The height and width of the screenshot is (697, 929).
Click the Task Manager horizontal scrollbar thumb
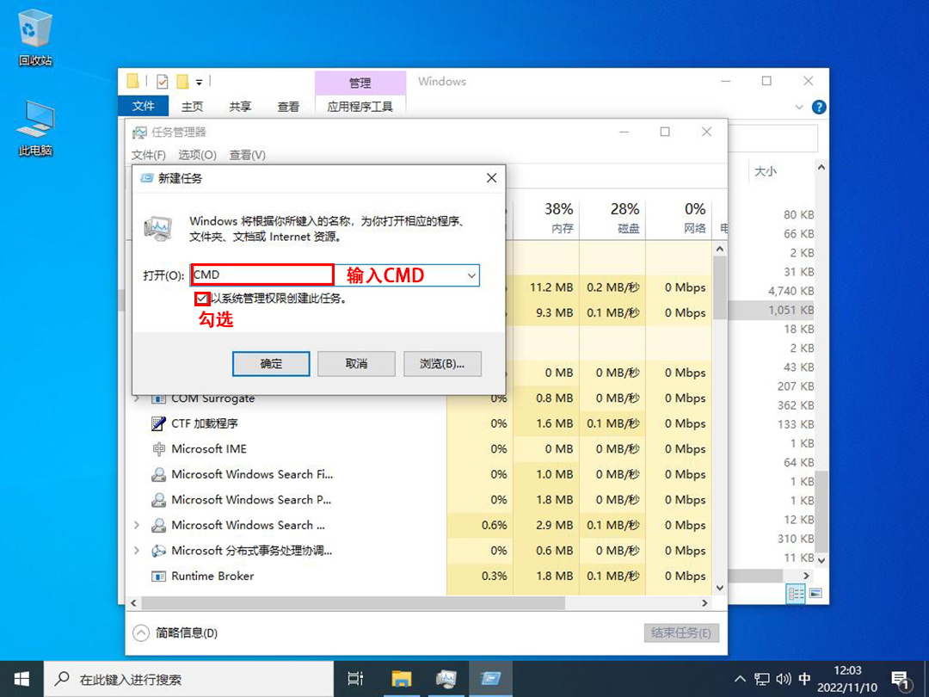tap(354, 602)
